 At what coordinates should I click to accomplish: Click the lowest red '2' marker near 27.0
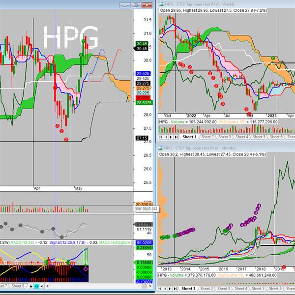[66, 140]
